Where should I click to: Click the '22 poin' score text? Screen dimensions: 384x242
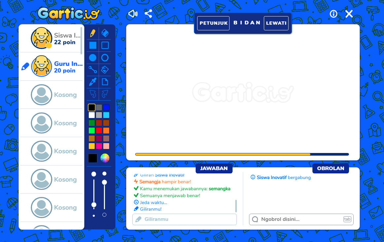[x=65, y=42]
